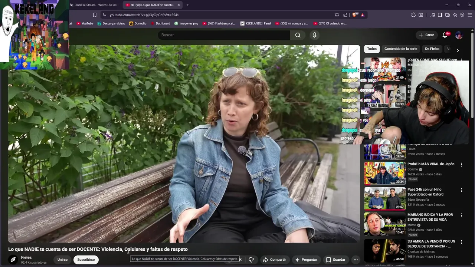475x267 pixels.
Task: Open the '(467) Flashbang cat...' bookmark
Action: (219, 23)
